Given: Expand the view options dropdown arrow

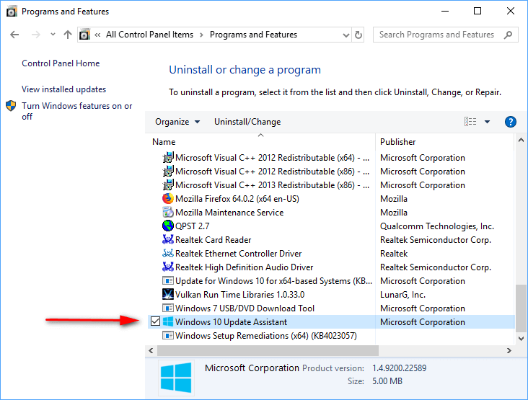Looking at the screenshot, I should click(x=488, y=122).
